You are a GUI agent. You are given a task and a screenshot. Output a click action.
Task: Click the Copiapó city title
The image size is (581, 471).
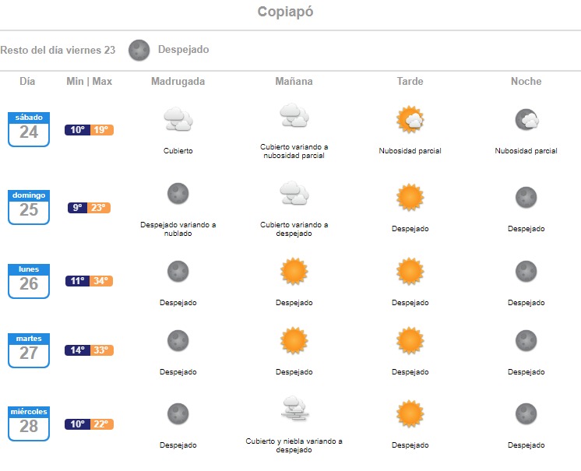[x=286, y=12]
